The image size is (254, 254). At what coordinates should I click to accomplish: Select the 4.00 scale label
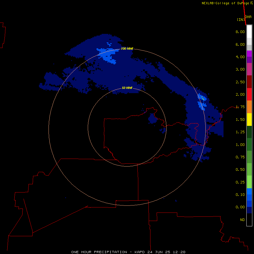click(240, 57)
